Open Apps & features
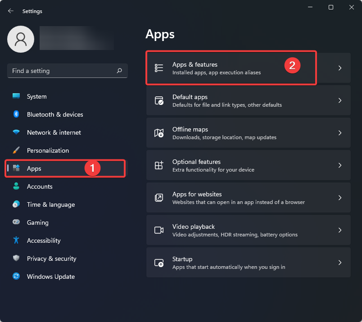The width and height of the screenshot is (362, 322). pos(249,68)
